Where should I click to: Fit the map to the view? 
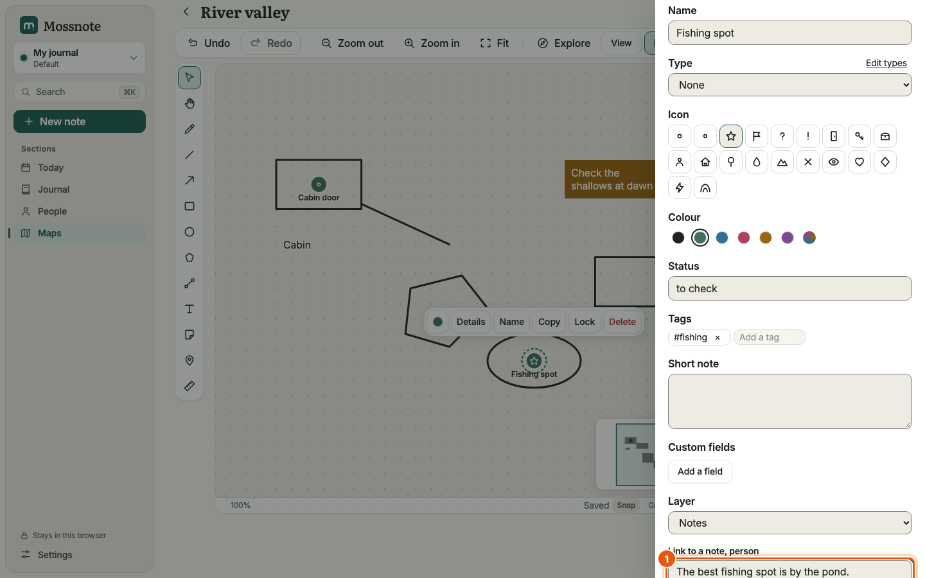[495, 43]
